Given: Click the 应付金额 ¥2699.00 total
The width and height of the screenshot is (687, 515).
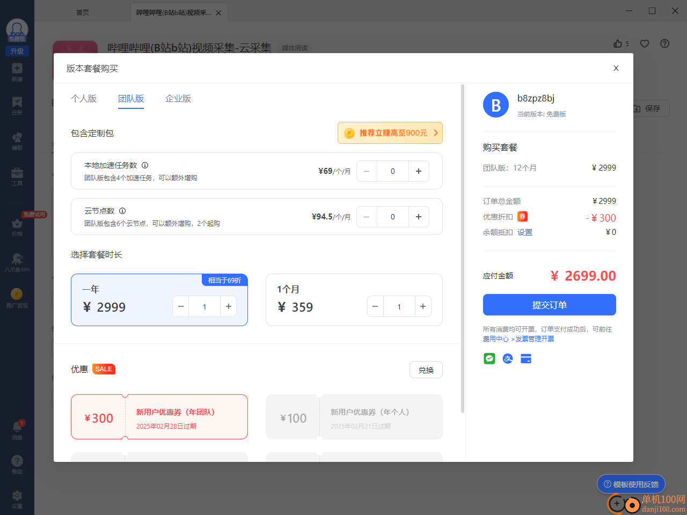Looking at the screenshot, I should (x=583, y=276).
